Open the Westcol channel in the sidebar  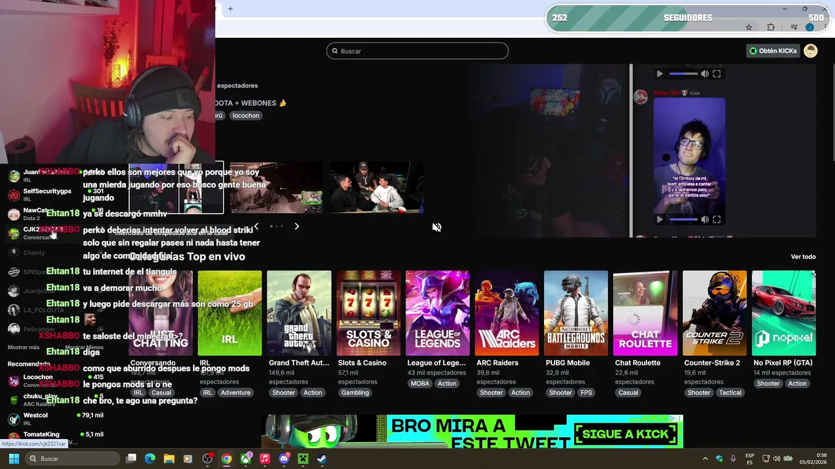pyautogui.click(x=55, y=419)
